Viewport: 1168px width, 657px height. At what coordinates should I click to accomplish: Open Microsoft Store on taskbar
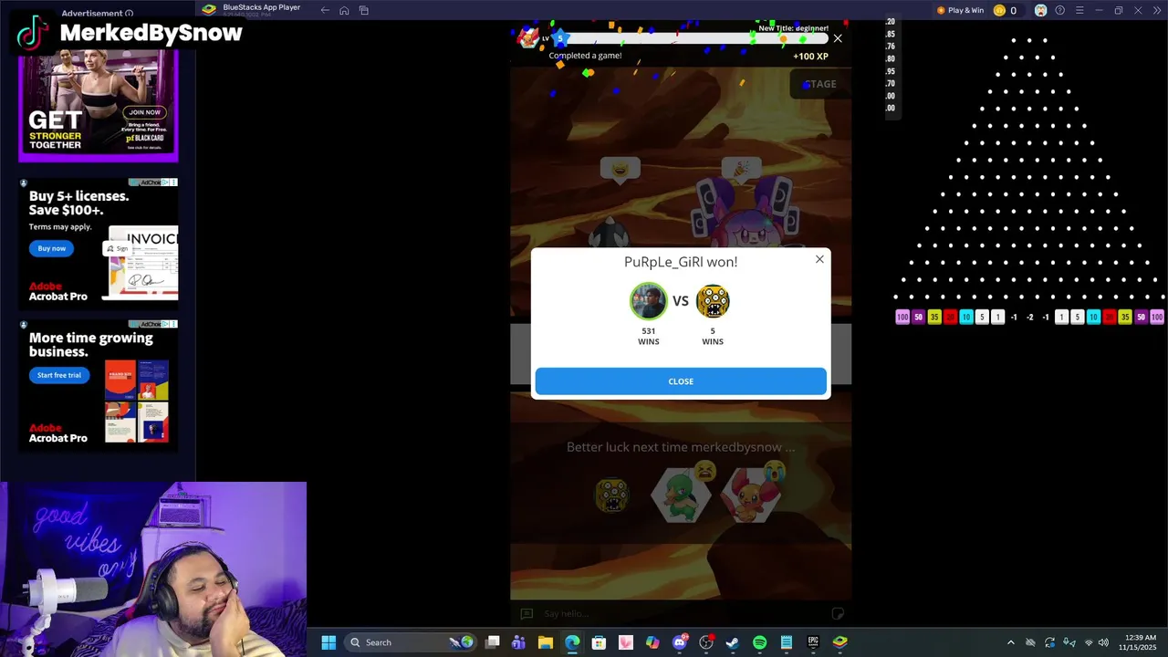pos(599,642)
